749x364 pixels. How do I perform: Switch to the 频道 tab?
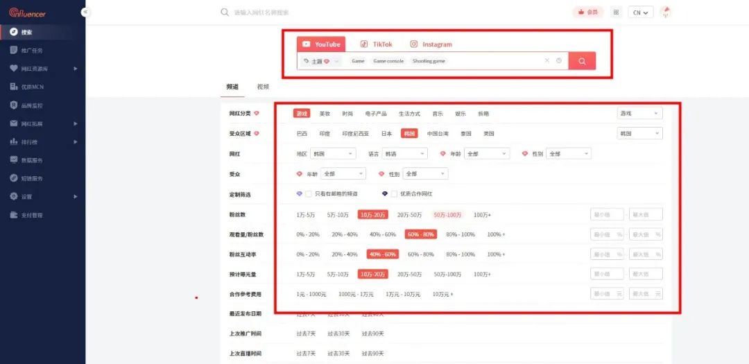coord(232,87)
